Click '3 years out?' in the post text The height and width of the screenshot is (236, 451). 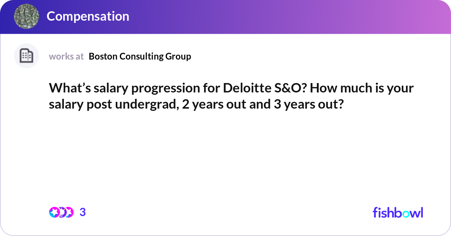307,104
